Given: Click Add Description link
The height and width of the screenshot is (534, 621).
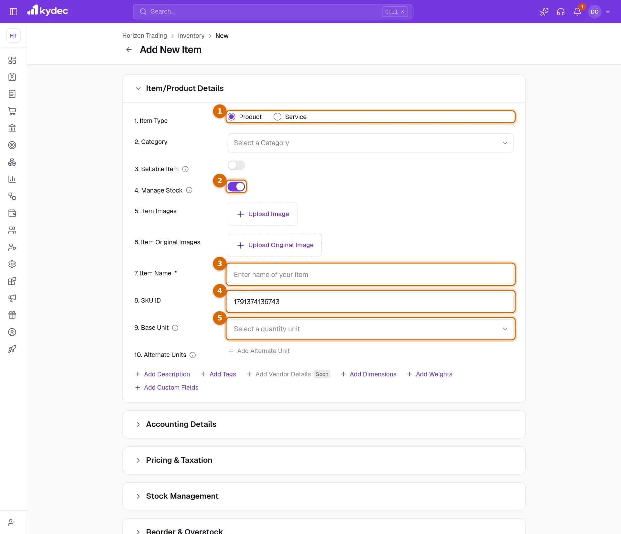Looking at the screenshot, I should coord(162,374).
